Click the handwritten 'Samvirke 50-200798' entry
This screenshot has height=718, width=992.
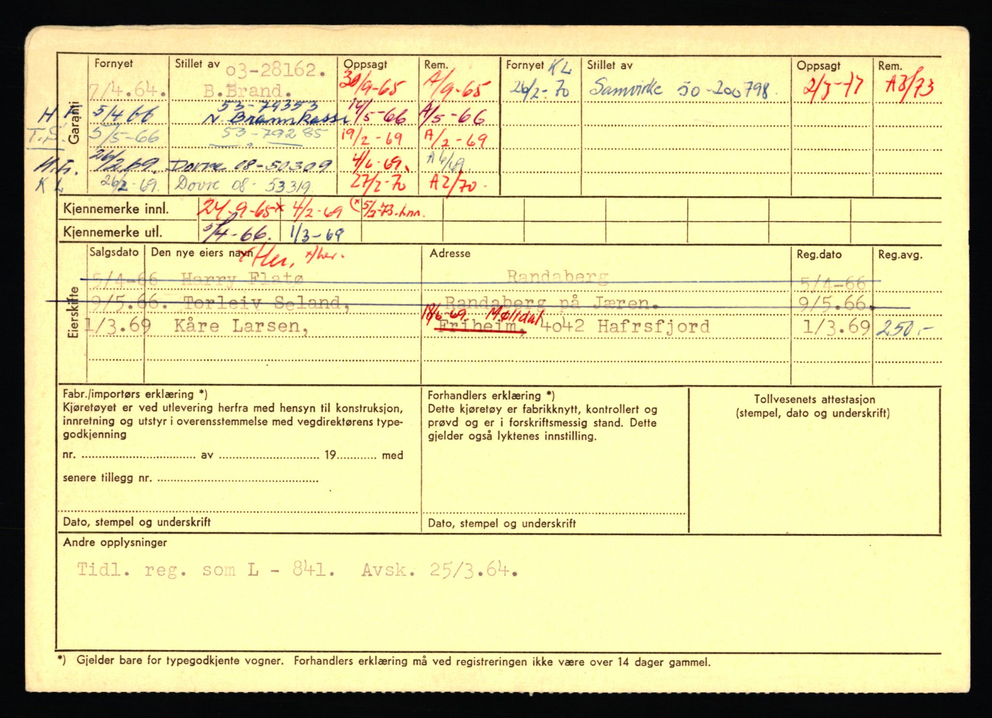point(679,88)
